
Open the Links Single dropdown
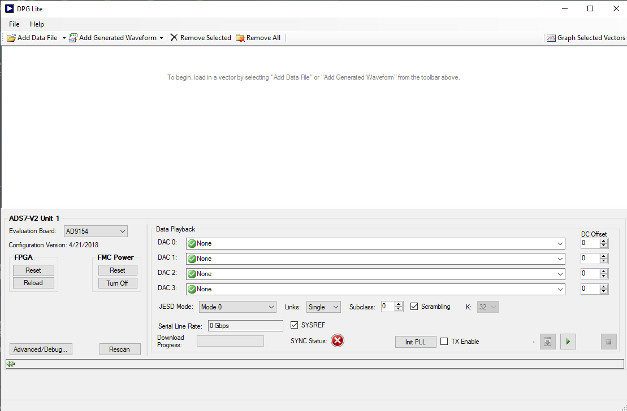pos(323,307)
